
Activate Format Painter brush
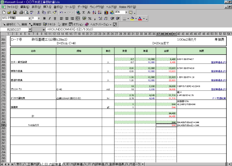point(55,13)
